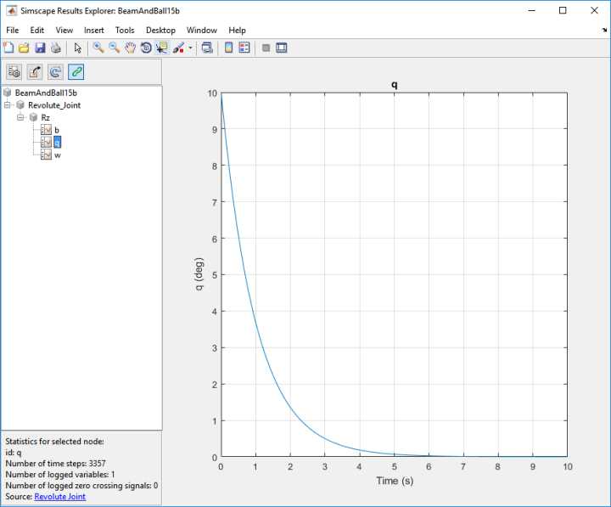Open the File menu
Screen dimensions: 611x507
click(x=13, y=30)
